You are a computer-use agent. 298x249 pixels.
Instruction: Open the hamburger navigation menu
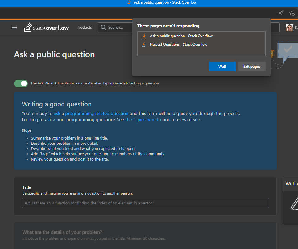pos(14,28)
